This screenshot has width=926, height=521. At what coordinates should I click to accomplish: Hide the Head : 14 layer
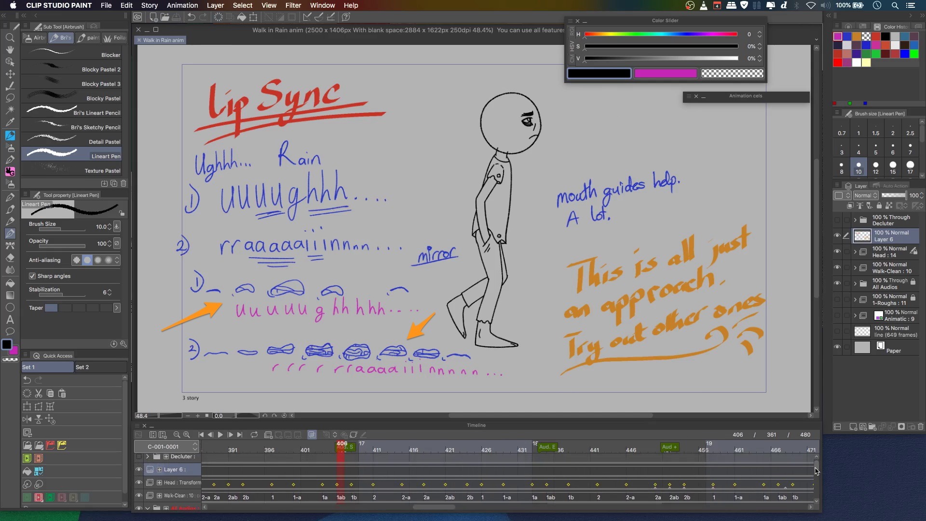pos(837,252)
